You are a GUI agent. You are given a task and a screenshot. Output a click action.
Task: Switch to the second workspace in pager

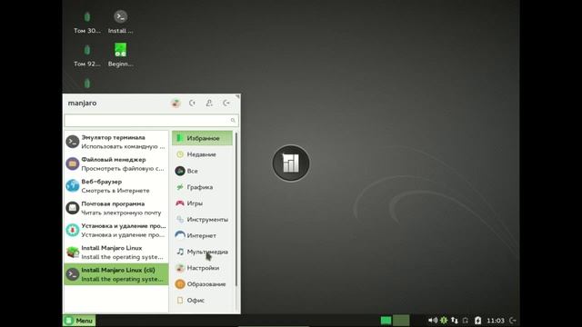click(401, 321)
